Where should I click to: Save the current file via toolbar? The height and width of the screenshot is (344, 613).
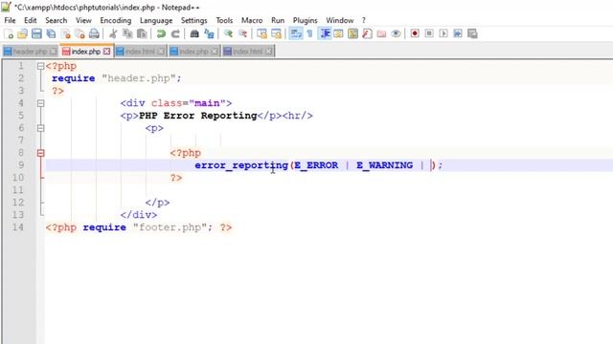36,34
